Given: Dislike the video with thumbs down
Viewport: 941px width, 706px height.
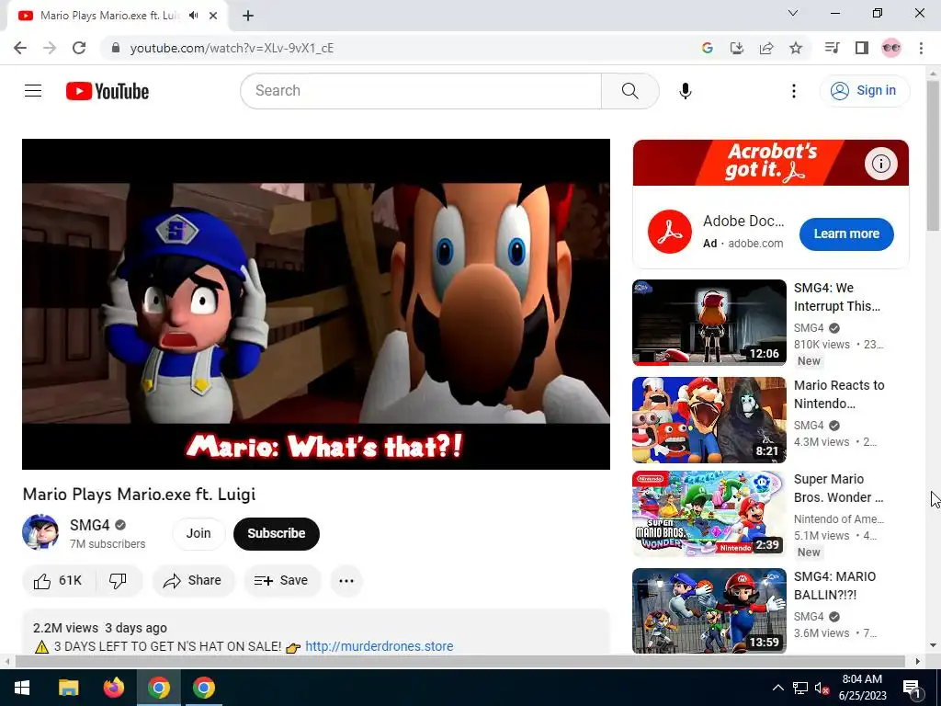Looking at the screenshot, I should [119, 581].
